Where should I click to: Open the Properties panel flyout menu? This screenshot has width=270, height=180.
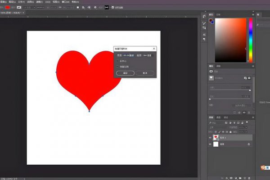[253, 66]
